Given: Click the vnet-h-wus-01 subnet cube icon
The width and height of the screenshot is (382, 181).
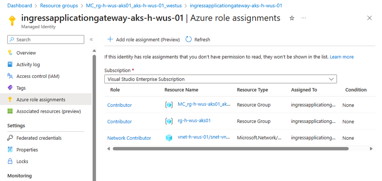Looking at the screenshot, I should click(x=169, y=138).
